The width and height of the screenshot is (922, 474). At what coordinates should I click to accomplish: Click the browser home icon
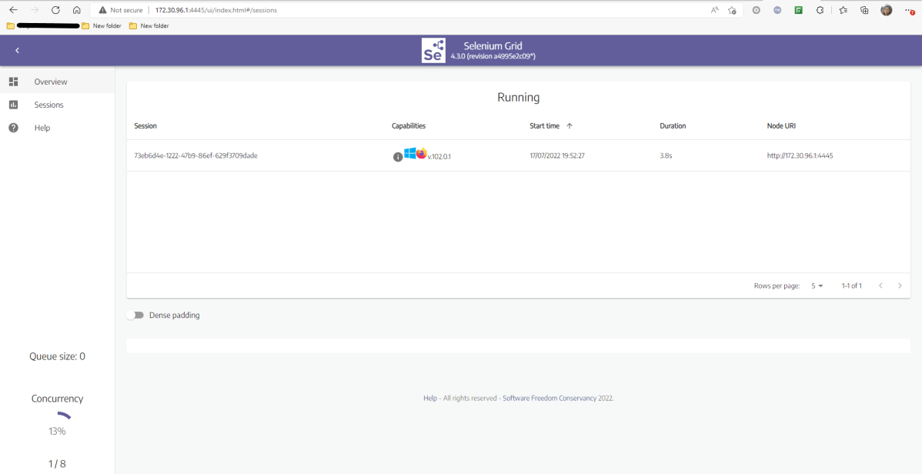point(76,10)
